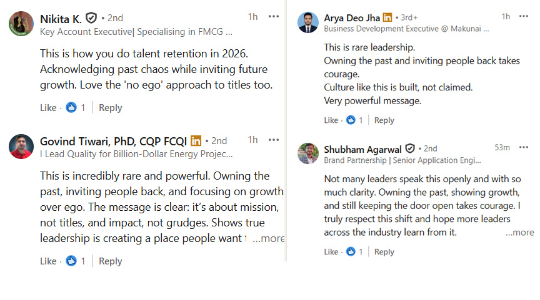Open more options on Govind Tiwari's comment
Image resolution: width=540 pixels, height=300 pixels.
(x=274, y=140)
